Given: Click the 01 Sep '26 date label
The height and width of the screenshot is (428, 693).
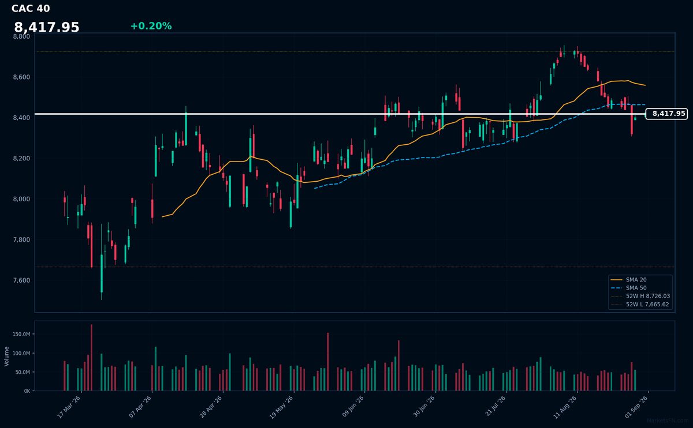Looking at the screenshot, I should pyautogui.click(x=636, y=407).
